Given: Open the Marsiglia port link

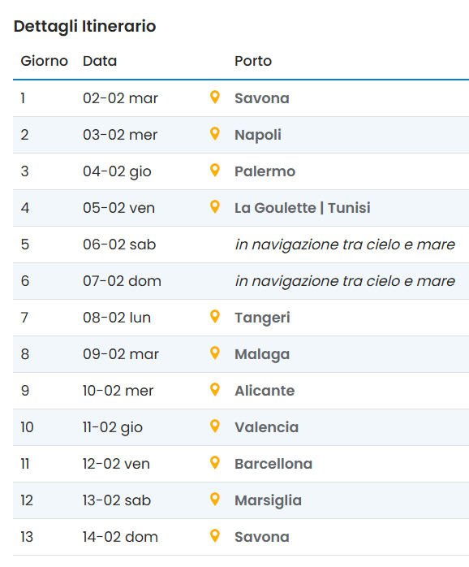Looking at the screenshot, I should coord(268,501).
